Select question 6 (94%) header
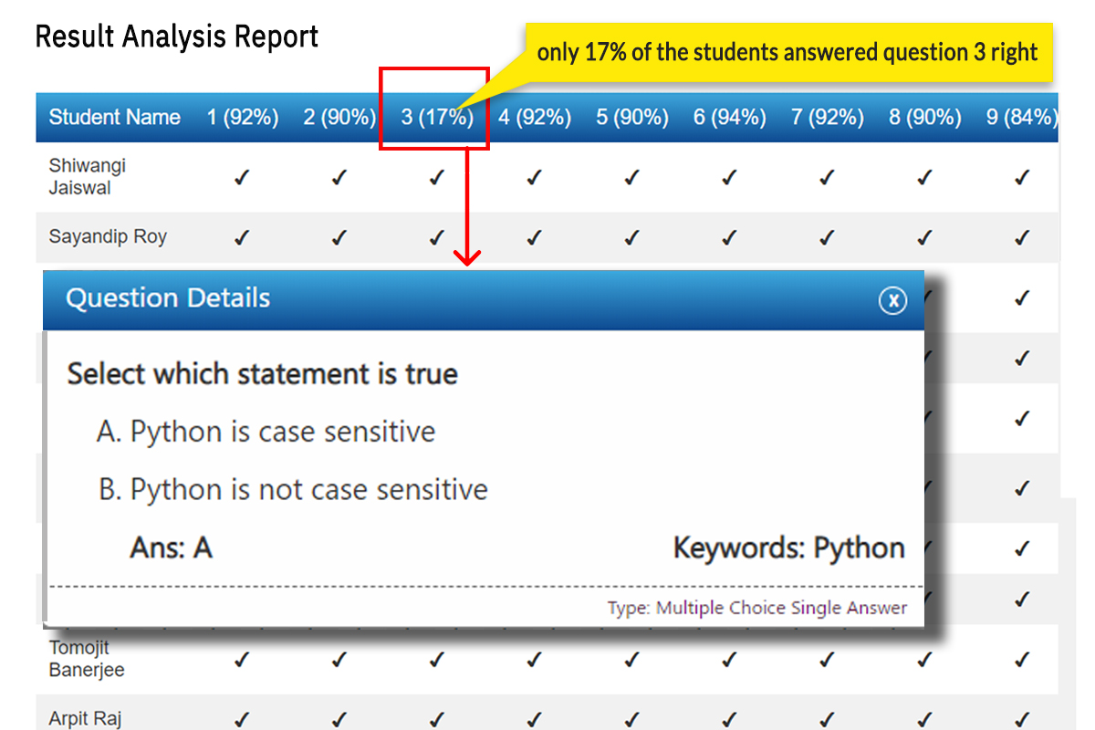 (729, 117)
